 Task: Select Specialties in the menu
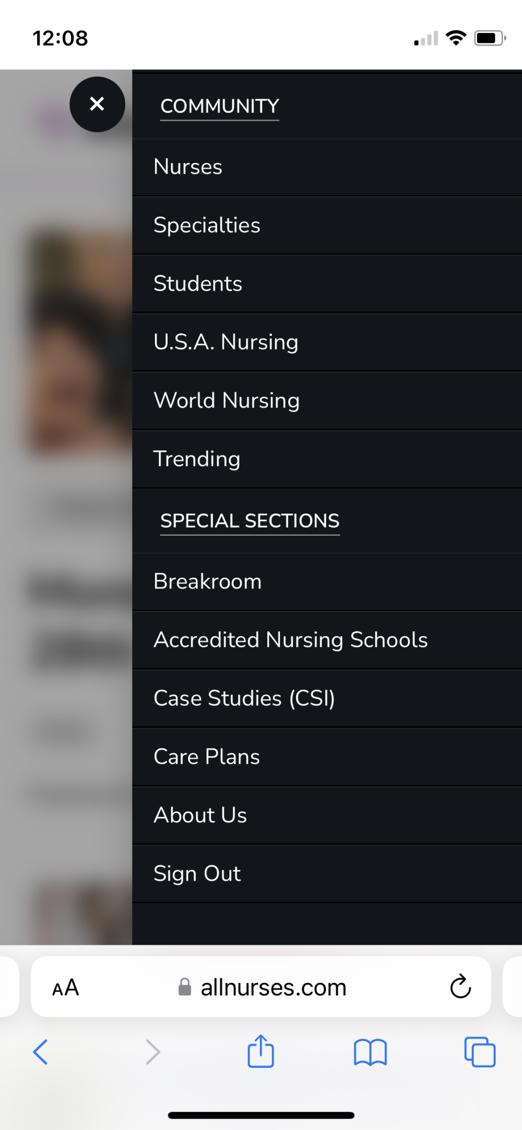207,225
